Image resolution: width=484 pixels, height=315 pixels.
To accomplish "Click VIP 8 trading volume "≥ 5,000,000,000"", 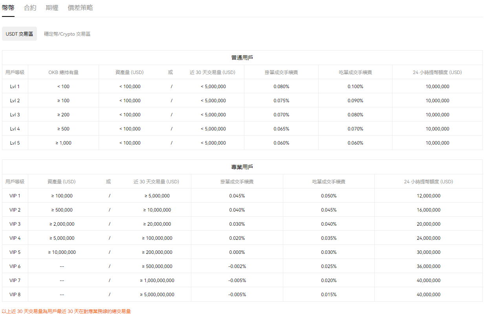I will click(157, 295).
